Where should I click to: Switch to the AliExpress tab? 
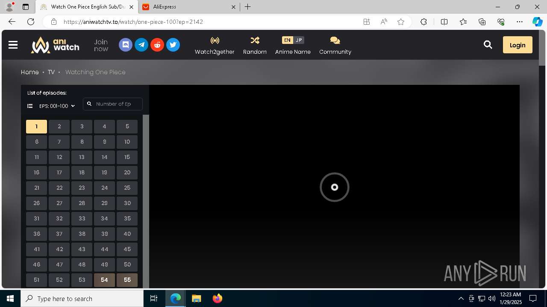[x=190, y=7]
